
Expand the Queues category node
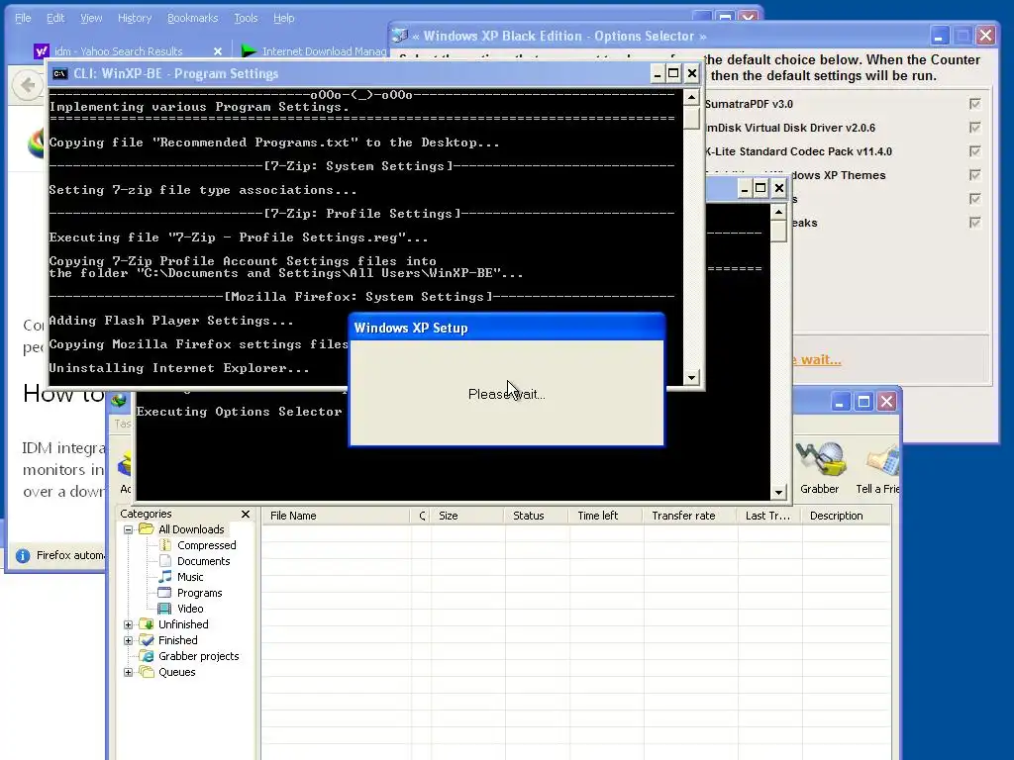coord(128,672)
